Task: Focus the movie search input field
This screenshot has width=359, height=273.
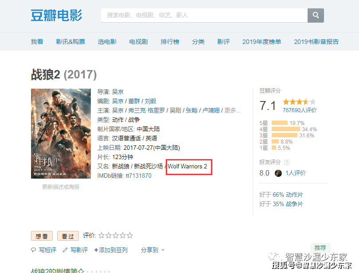Action: pyautogui.click(x=204, y=16)
